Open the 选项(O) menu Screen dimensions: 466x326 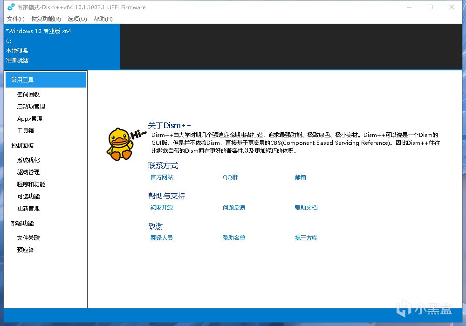(77, 19)
